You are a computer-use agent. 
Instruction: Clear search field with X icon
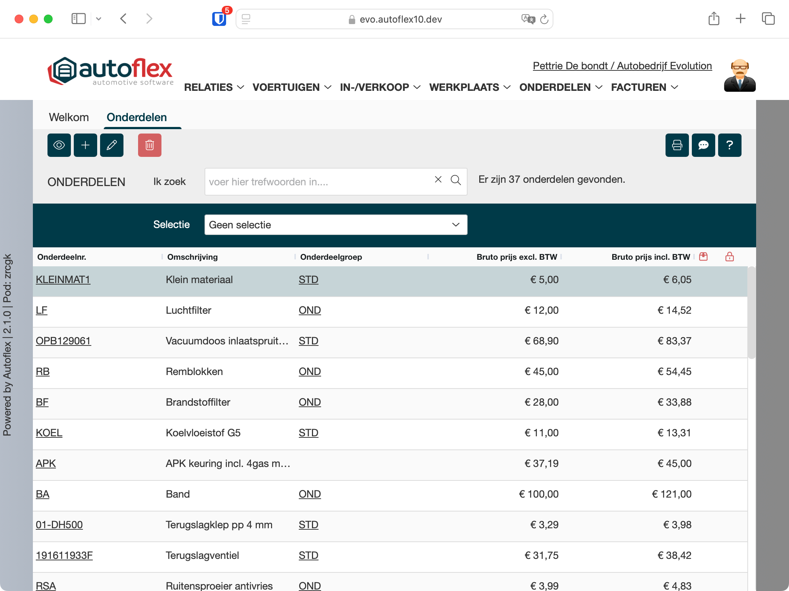pos(438,179)
